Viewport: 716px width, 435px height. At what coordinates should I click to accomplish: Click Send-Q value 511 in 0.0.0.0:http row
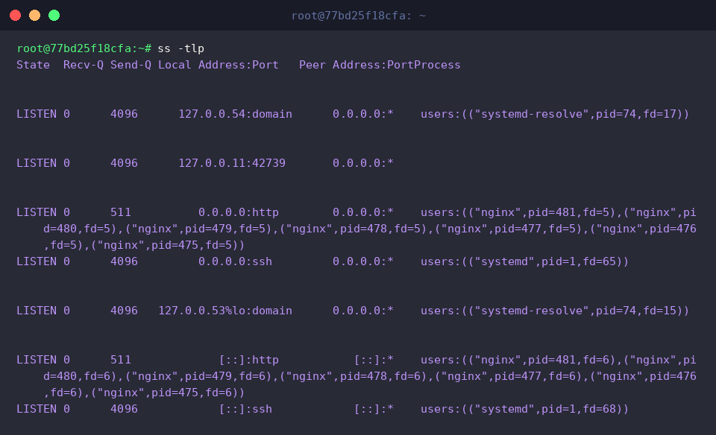(121, 212)
